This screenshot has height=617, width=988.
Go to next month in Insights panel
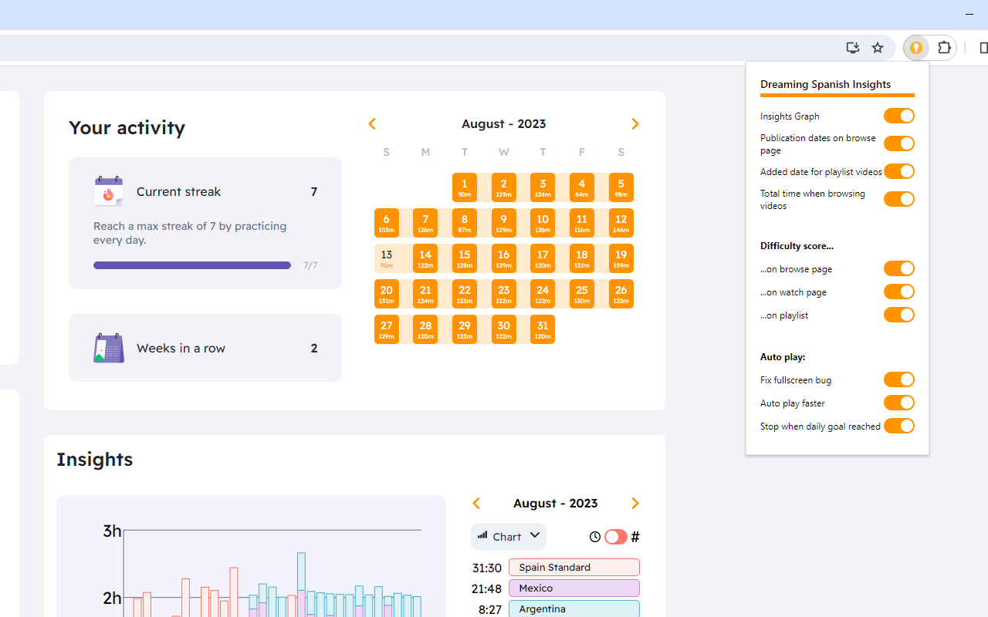[634, 504]
